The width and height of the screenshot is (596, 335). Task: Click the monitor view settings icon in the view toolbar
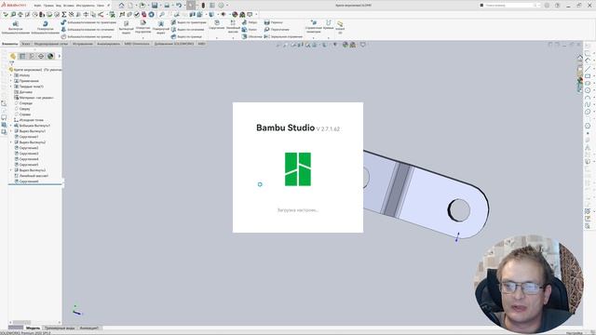pos(363,45)
